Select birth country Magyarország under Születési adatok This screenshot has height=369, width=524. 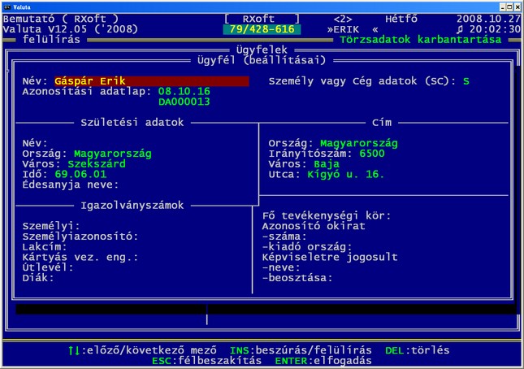(112, 153)
